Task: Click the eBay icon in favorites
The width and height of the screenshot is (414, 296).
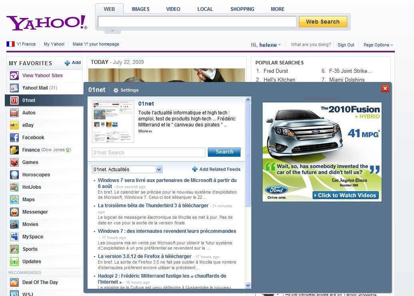Action: coord(14,125)
